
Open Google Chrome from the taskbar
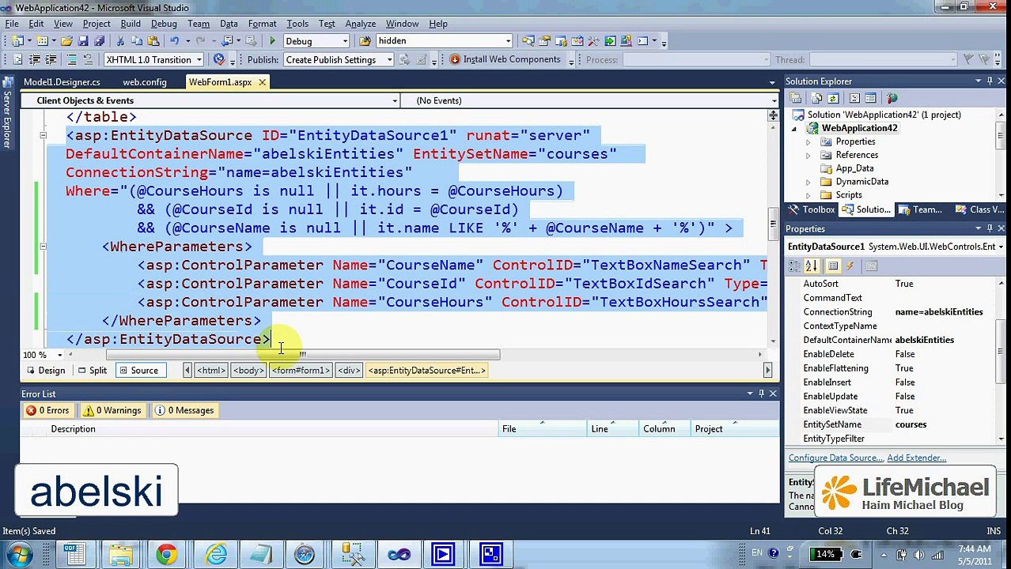(x=166, y=554)
